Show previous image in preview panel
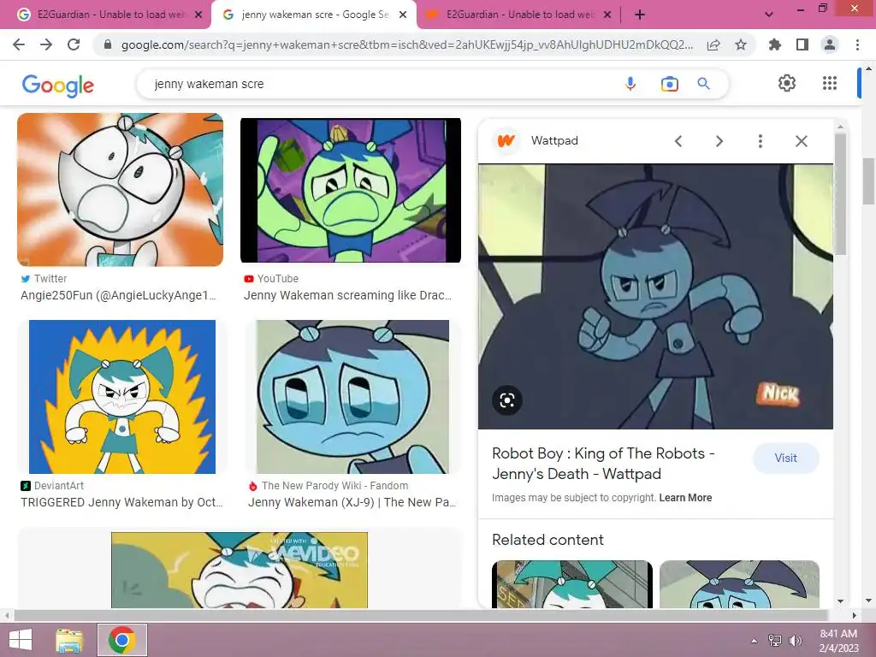876x657 pixels. 678,141
